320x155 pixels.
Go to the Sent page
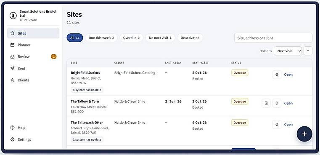pos(33,69)
